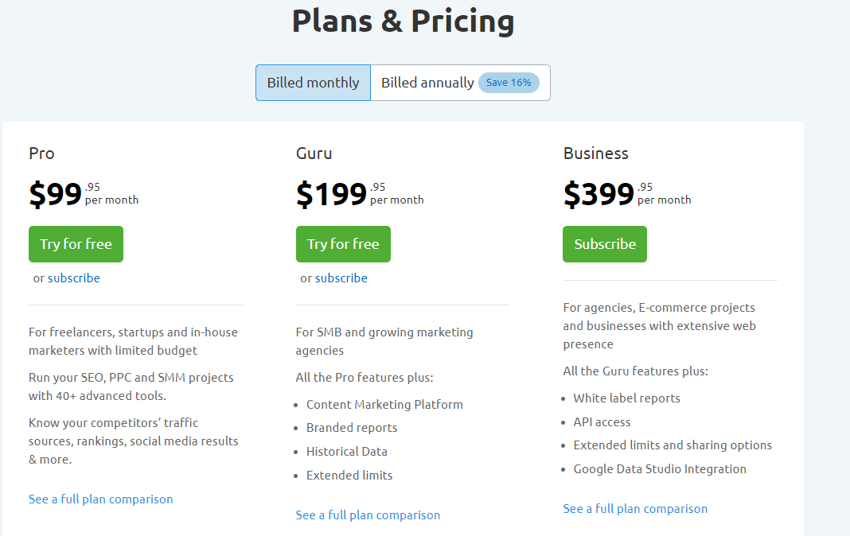The image size is (850, 536).
Task: Click Try for free under Guru
Action: (x=343, y=244)
